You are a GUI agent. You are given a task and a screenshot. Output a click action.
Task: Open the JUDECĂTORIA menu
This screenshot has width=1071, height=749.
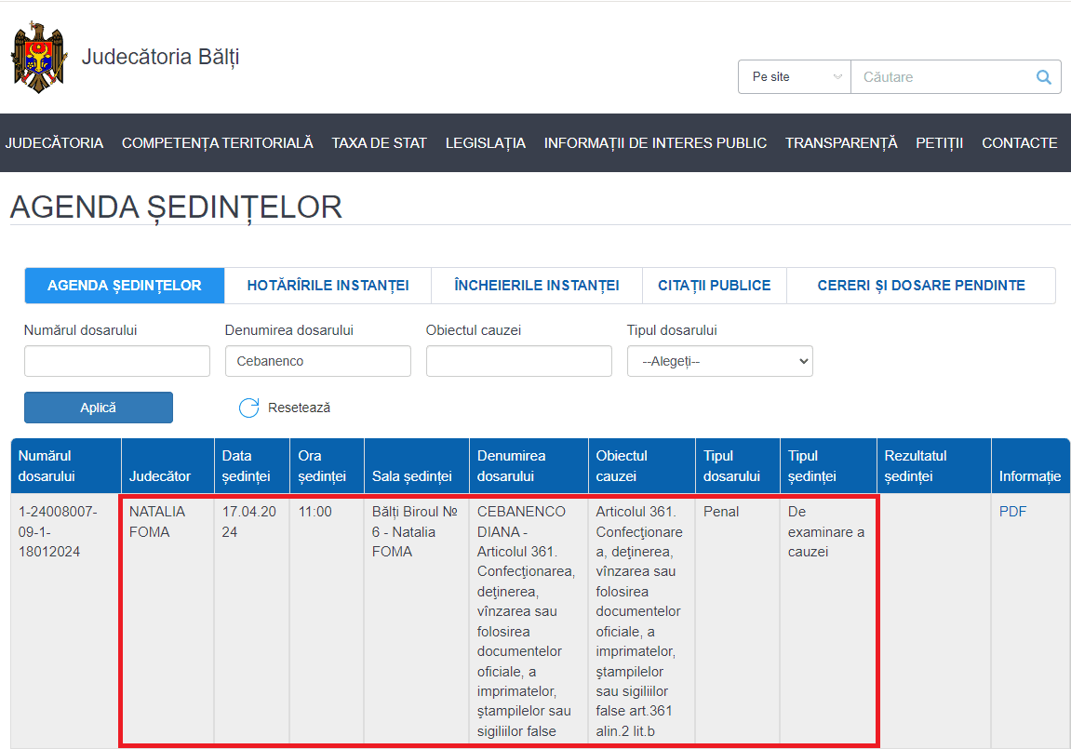coord(54,143)
